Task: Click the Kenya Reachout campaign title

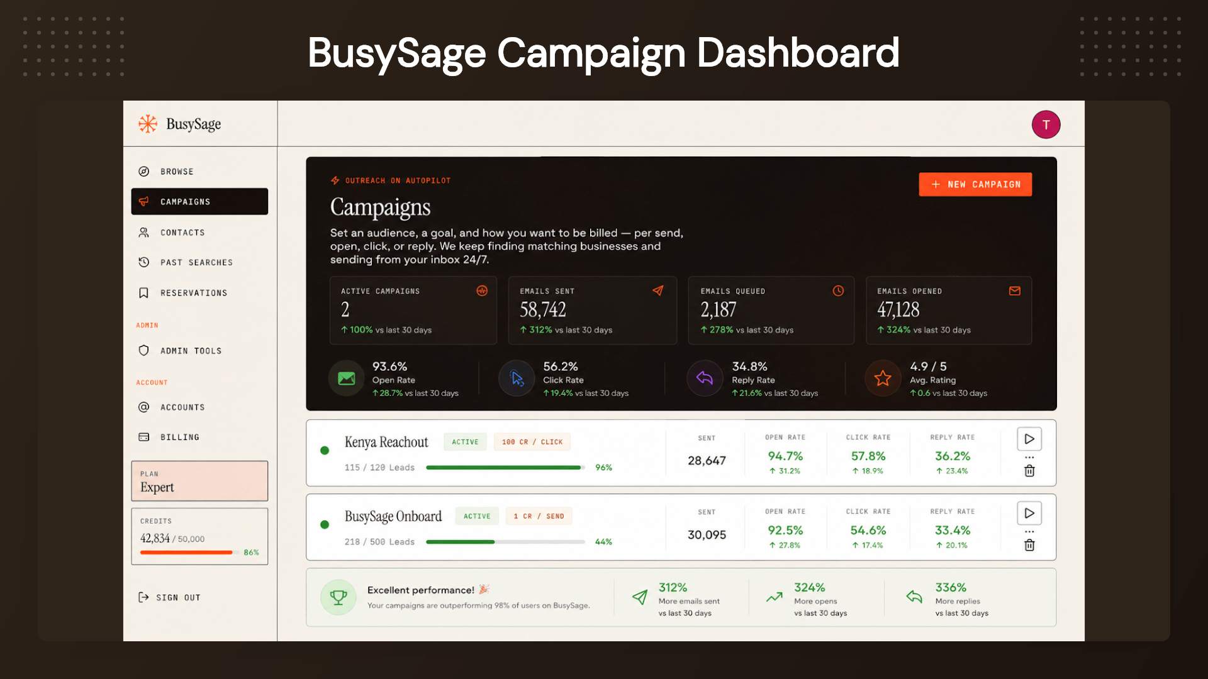Action: click(x=386, y=442)
